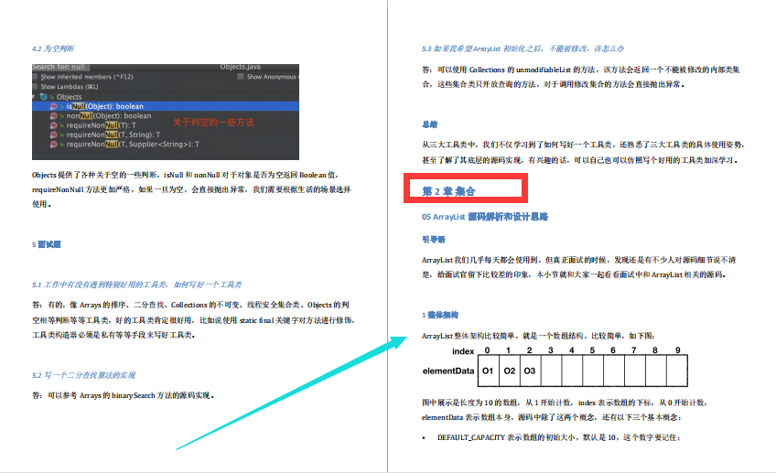Screen dimensions: 776x473
Task: Click the chapter title '第 2 章 集合'
Action: click(448, 191)
